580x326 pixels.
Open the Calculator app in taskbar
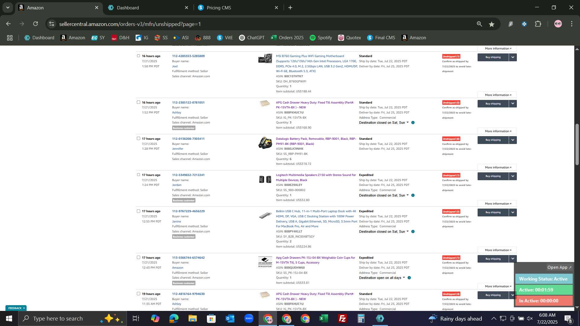(361, 318)
